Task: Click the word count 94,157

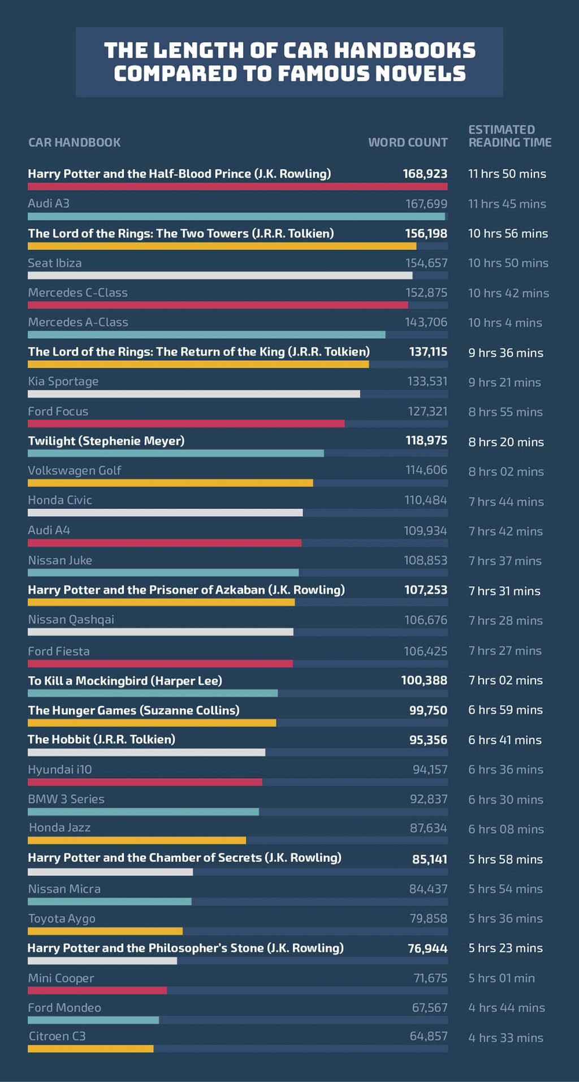Action: pyautogui.click(x=430, y=770)
